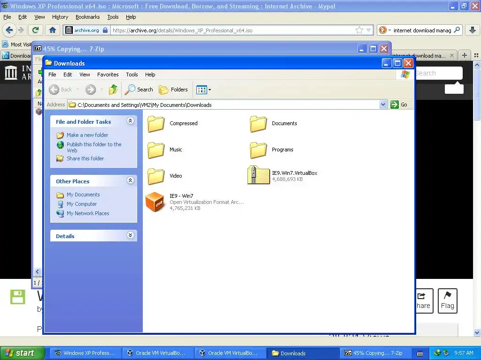This screenshot has height=360, width=481.
Task: Go to My Computer in Other Places
Action: tap(82, 204)
